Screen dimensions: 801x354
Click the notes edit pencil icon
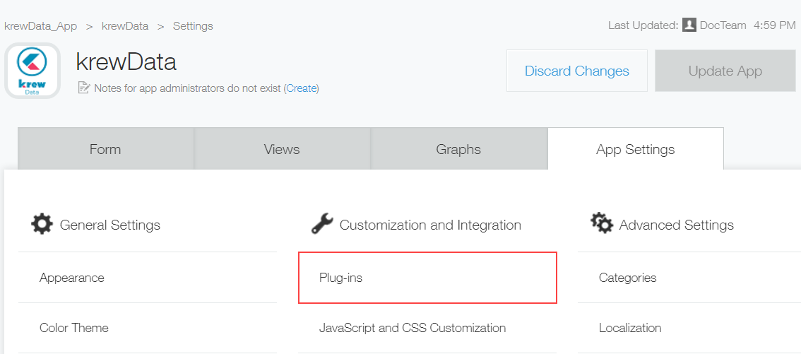(83, 88)
